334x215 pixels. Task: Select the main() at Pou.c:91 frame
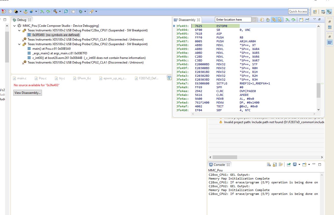pos(49,49)
